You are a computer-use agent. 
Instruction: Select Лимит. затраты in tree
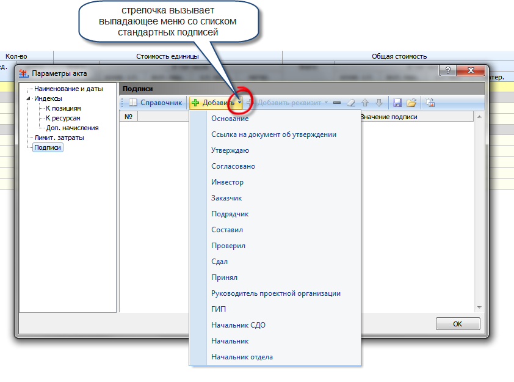(x=59, y=138)
